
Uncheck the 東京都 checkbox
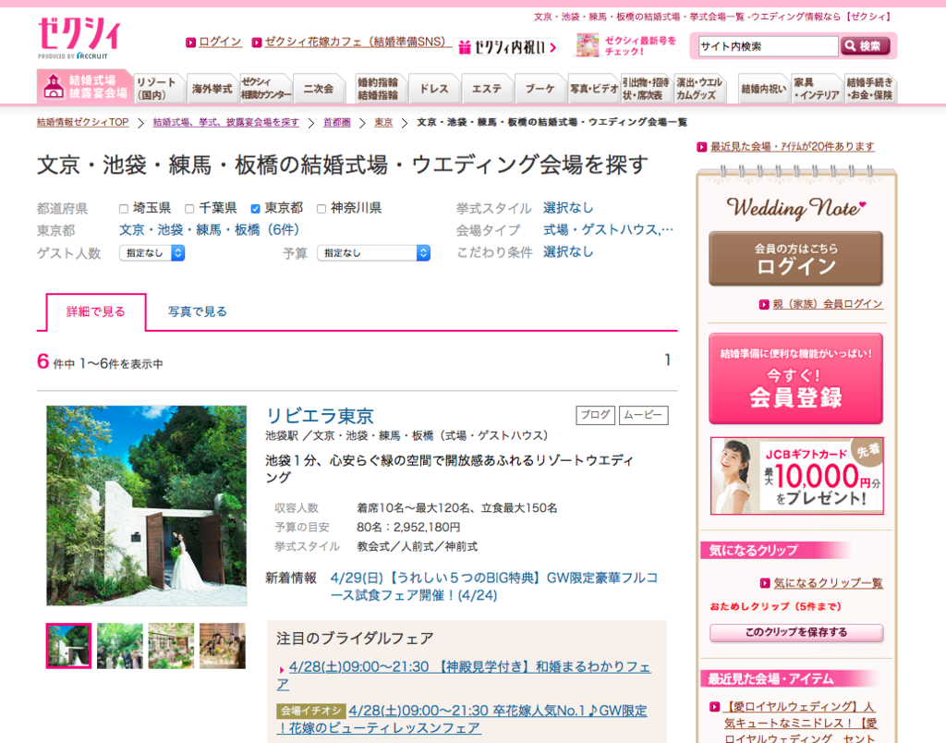tap(255, 209)
